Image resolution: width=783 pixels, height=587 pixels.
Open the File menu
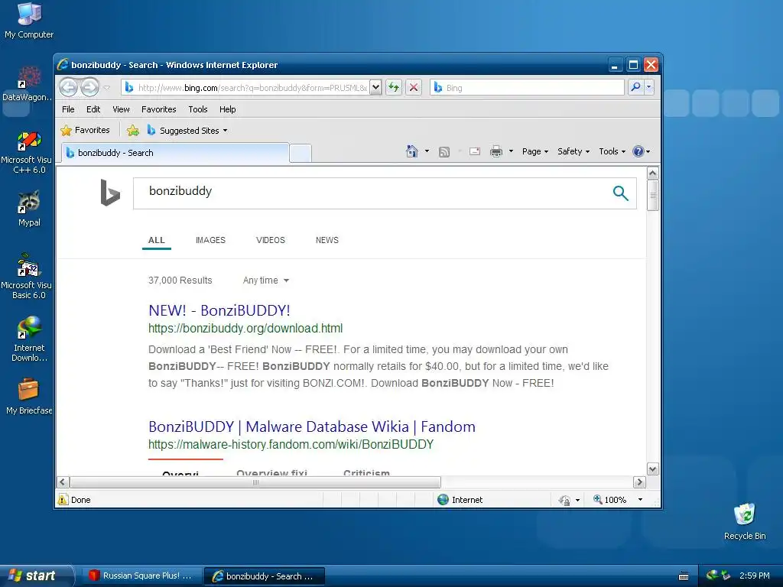pyautogui.click(x=68, y=109)
